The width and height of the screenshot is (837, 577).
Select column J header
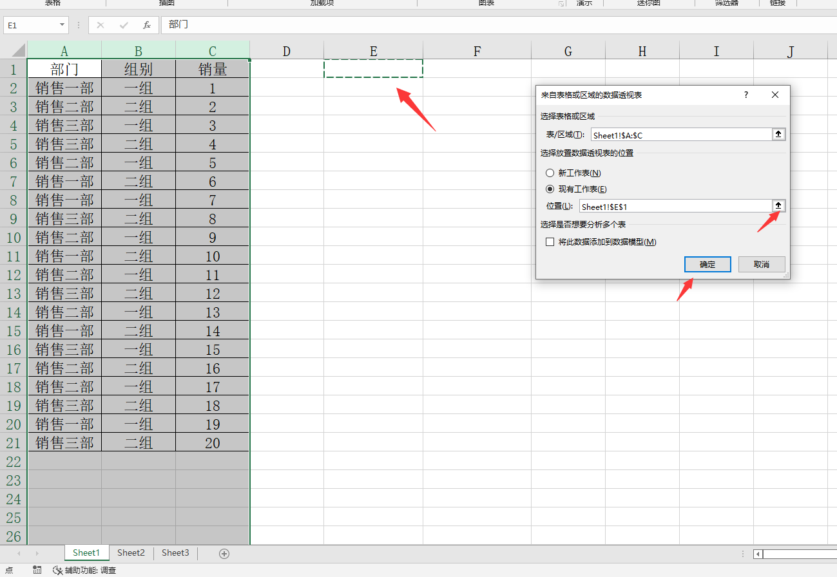point(791,51)
